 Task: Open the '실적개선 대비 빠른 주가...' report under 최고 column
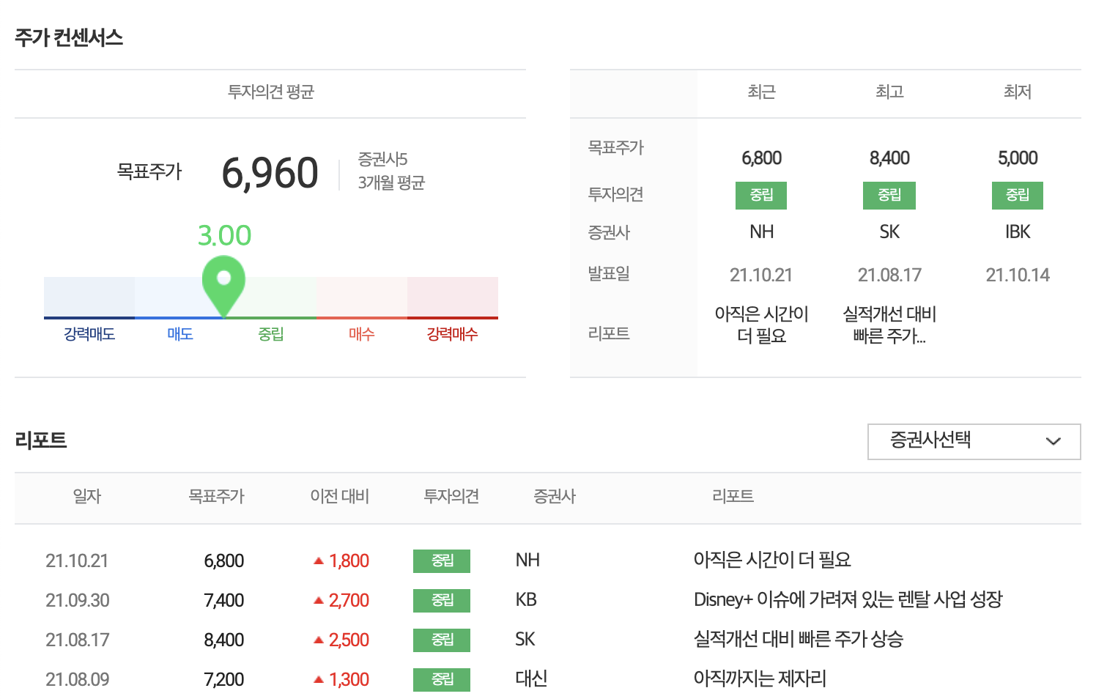click(889, 325)
